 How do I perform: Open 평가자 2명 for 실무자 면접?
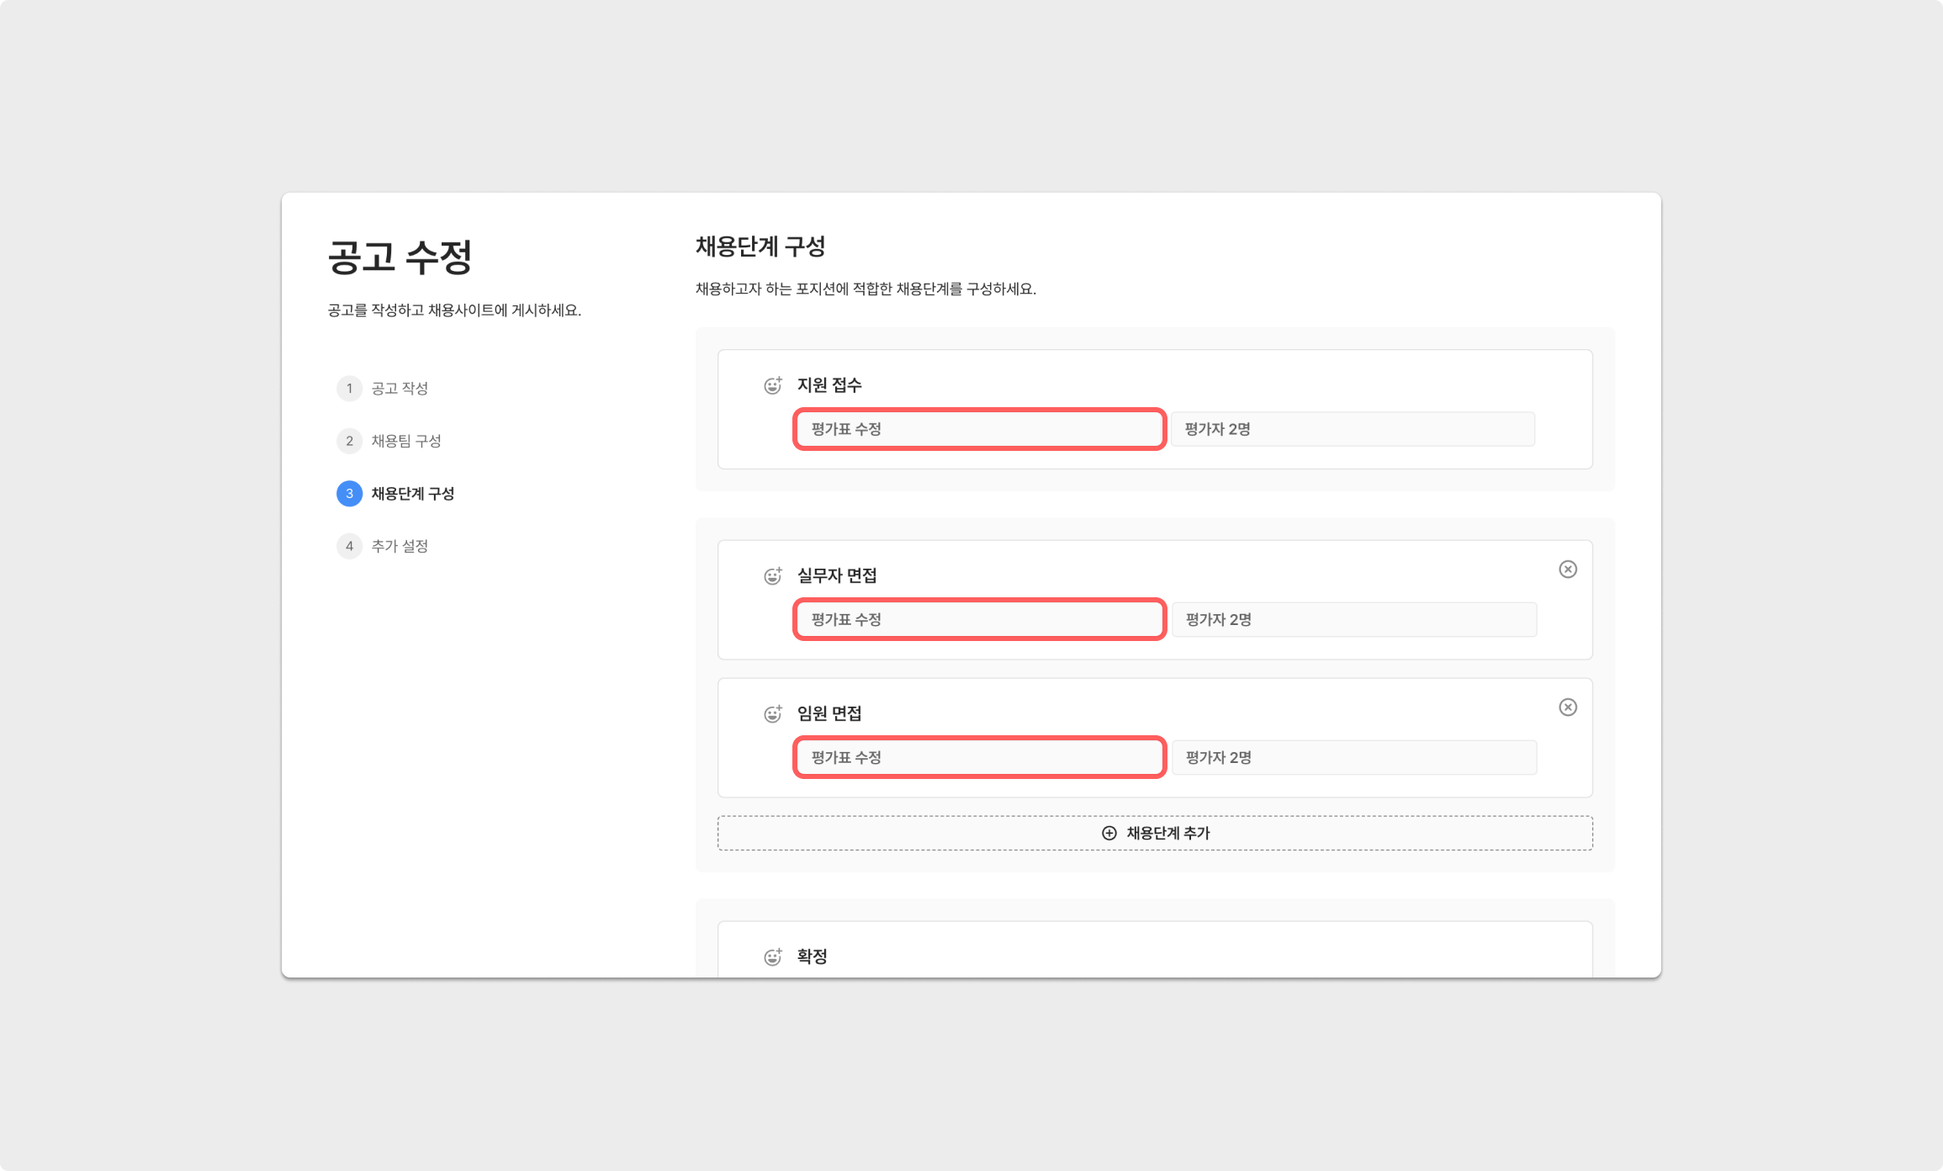pos(1354,620)
